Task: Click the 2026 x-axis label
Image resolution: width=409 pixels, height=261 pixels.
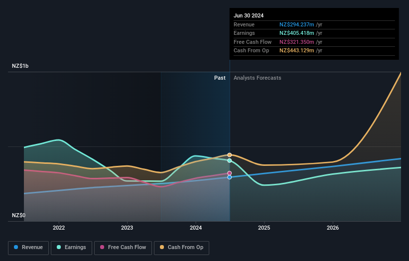Action: click(333, 228)
